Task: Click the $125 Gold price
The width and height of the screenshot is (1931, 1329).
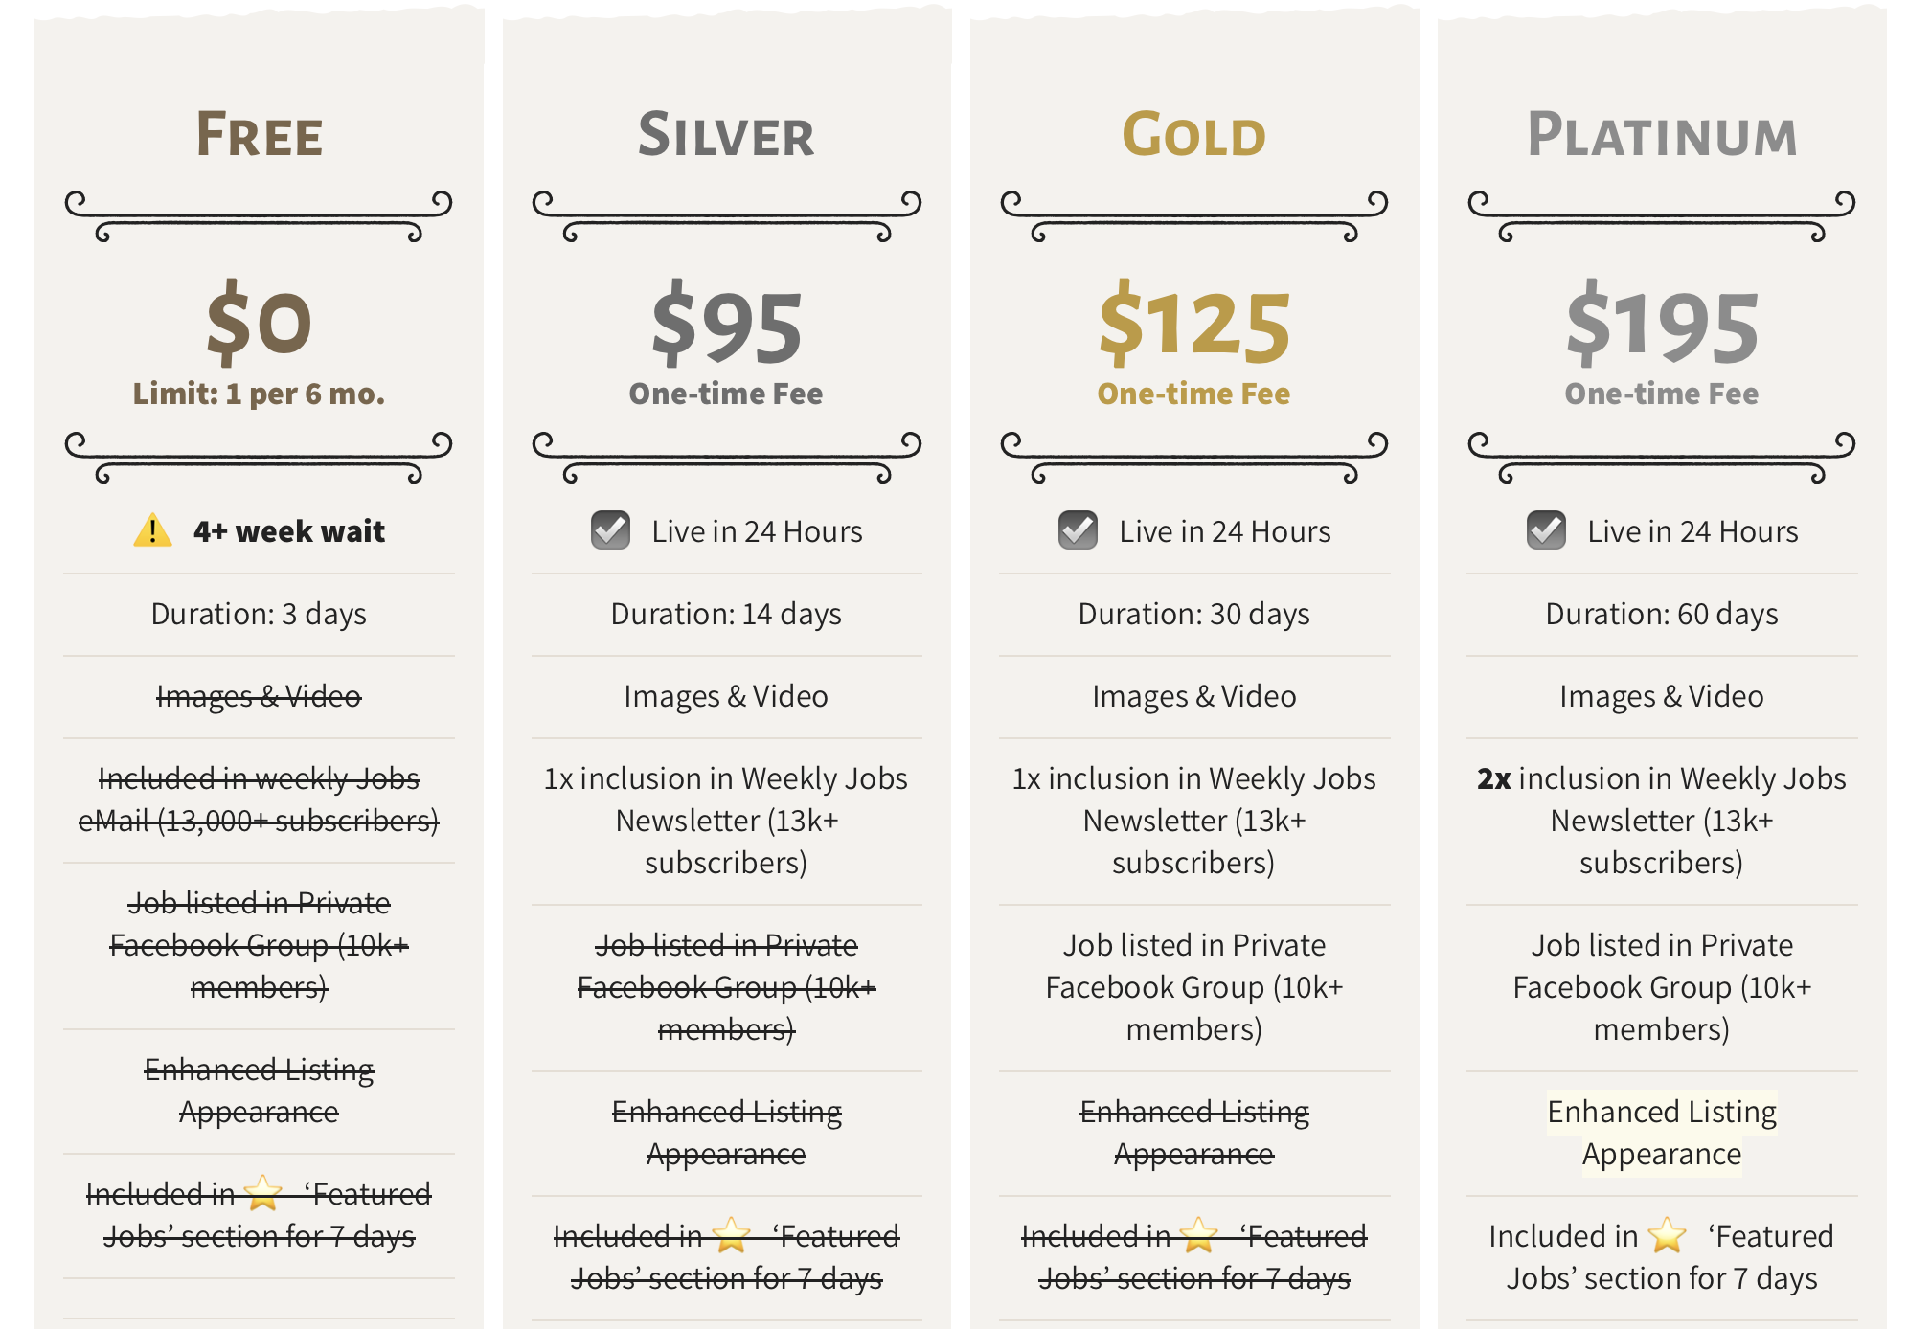Action: 1194,325
